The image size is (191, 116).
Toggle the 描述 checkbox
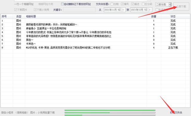(133, 4)
